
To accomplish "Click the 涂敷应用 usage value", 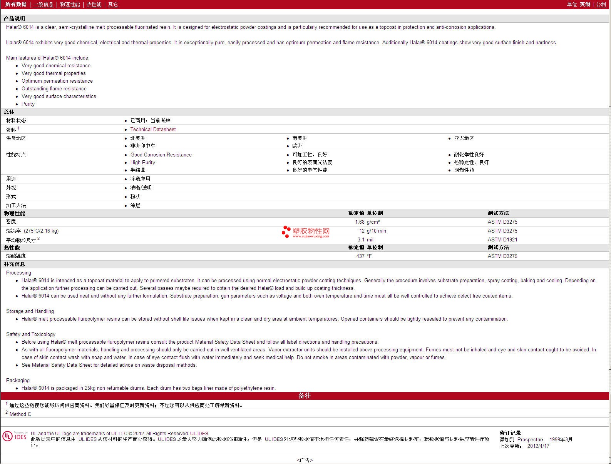I will click(x=140, y=179).
